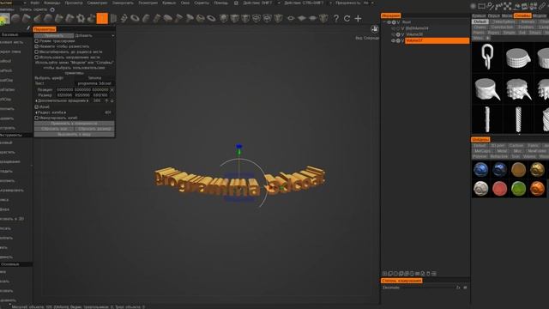549x309 pixels.
Task: Switch to the Metal shader category tab
Action: click(502, 151)
